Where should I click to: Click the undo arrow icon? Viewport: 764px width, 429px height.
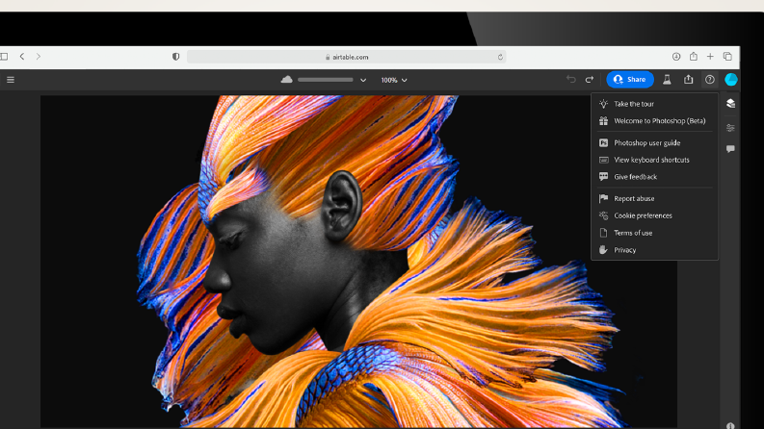(571, 79)
